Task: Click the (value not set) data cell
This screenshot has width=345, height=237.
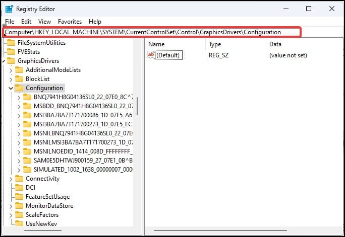Action: pos(288,55)
